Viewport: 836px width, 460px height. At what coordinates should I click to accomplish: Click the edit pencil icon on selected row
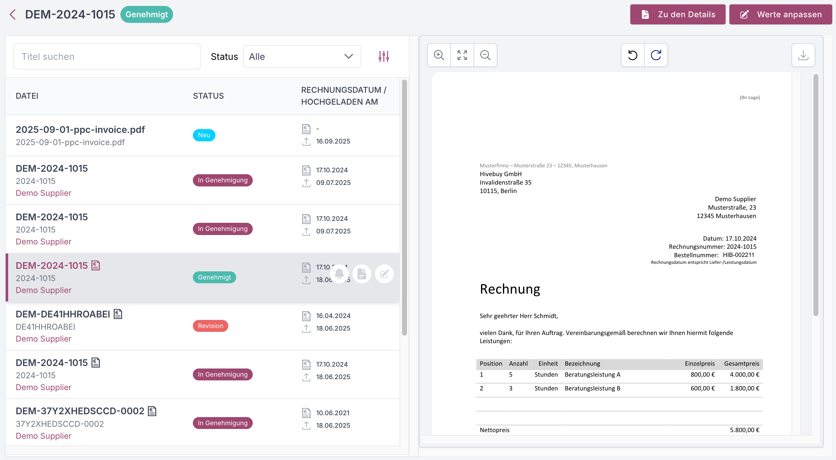(x=384, y=274)
